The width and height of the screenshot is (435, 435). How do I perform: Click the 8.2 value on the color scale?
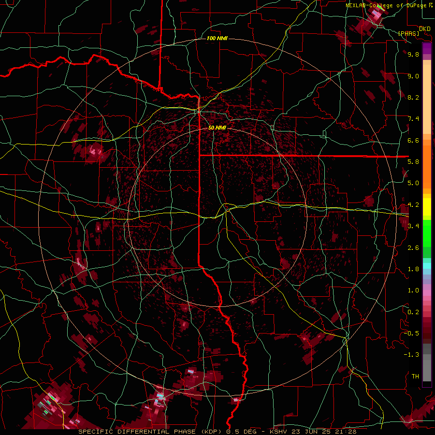[413, 97]
